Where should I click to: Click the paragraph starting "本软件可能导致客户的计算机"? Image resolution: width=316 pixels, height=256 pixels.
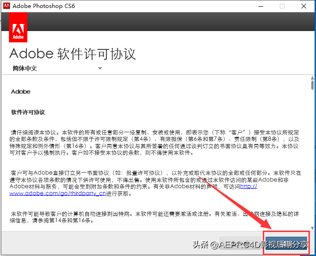154,217
